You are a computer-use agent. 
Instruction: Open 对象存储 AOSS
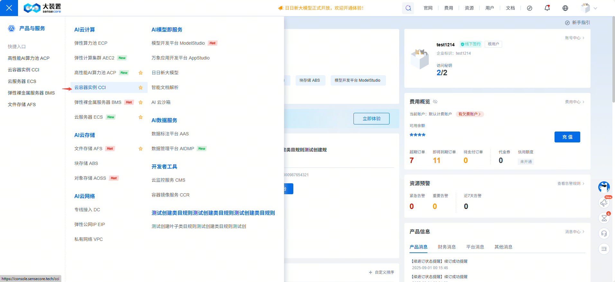pyautogui.click(x=90, y=178)
